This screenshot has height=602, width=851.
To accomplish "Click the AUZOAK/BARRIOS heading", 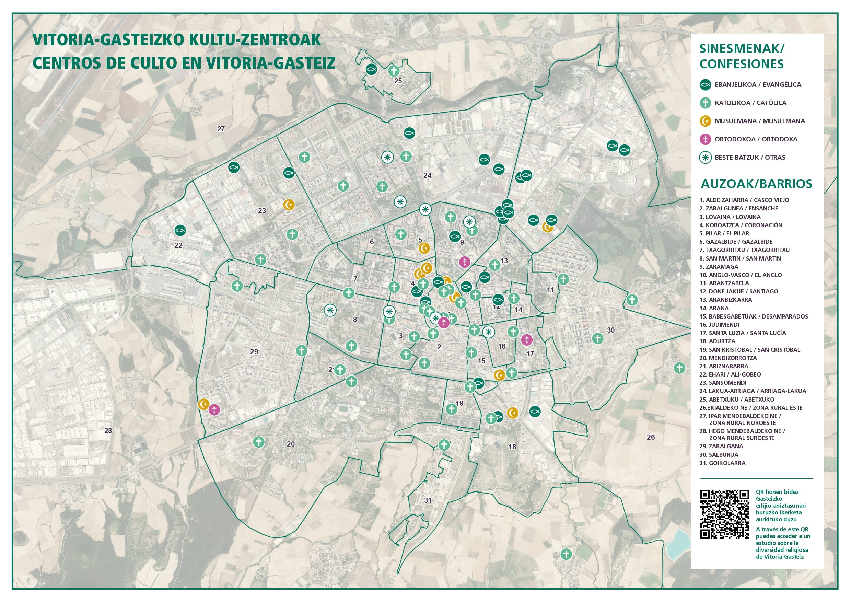I will 756,184.
